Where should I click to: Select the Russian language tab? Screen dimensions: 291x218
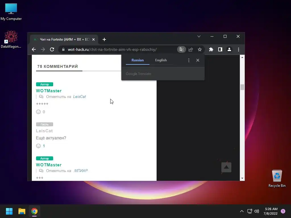pyautogui.click(x=138, y=60)
